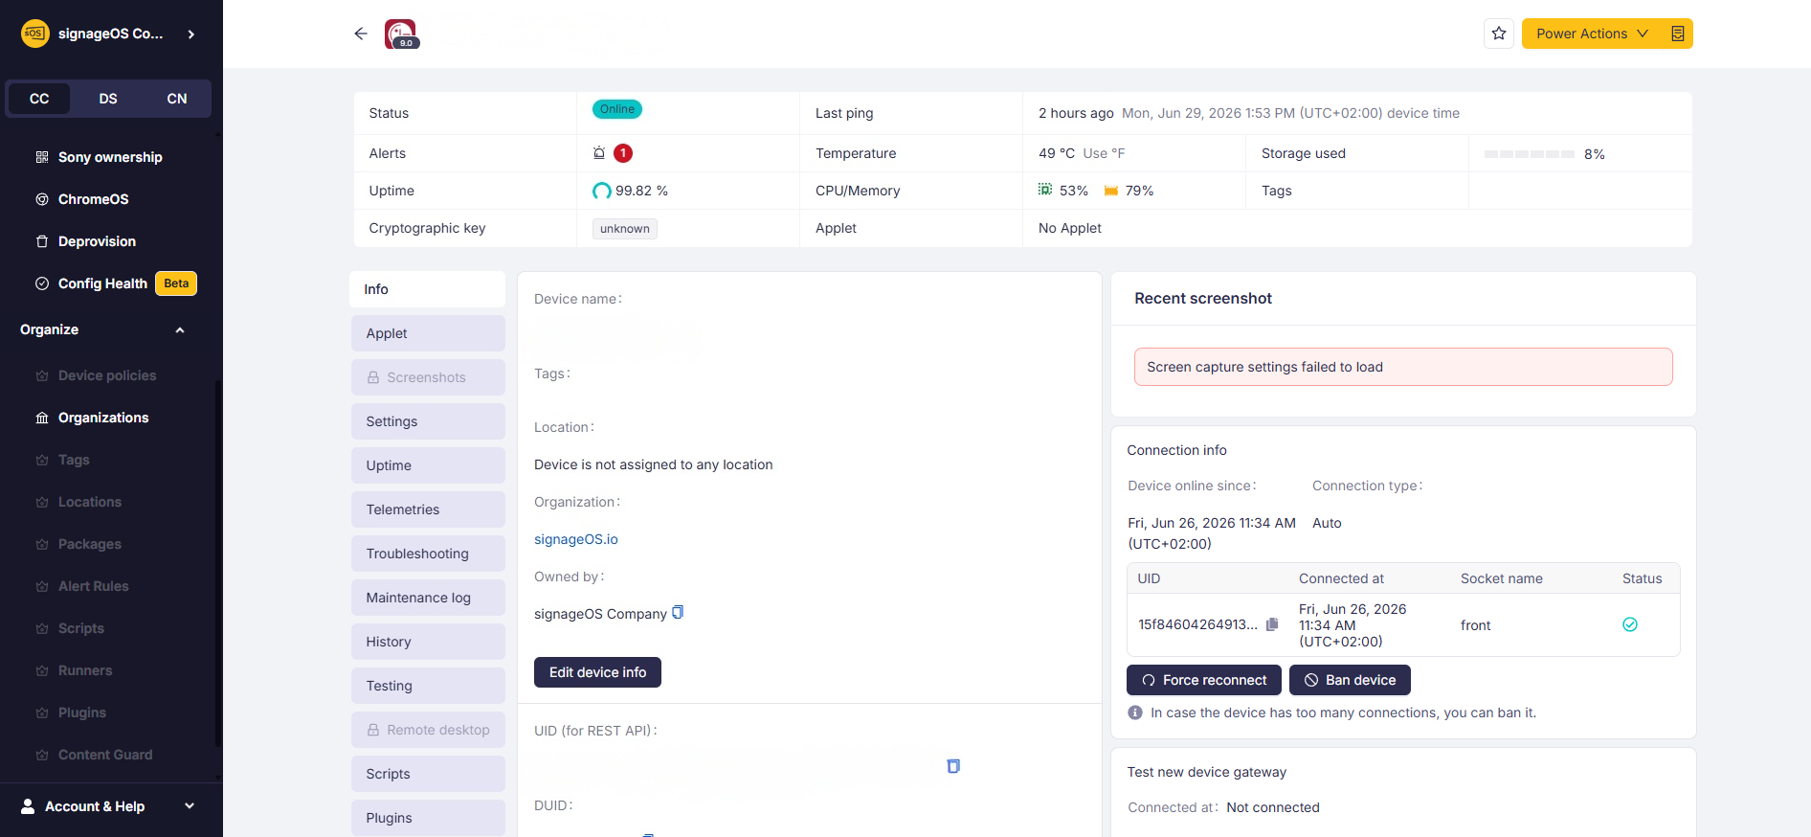Select the CN tab
Viewport: 1811px width, 837px height.
click(x=177, y=99)
